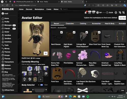Click the add item plus slot
Screen dimensions: 127x99
41,79
